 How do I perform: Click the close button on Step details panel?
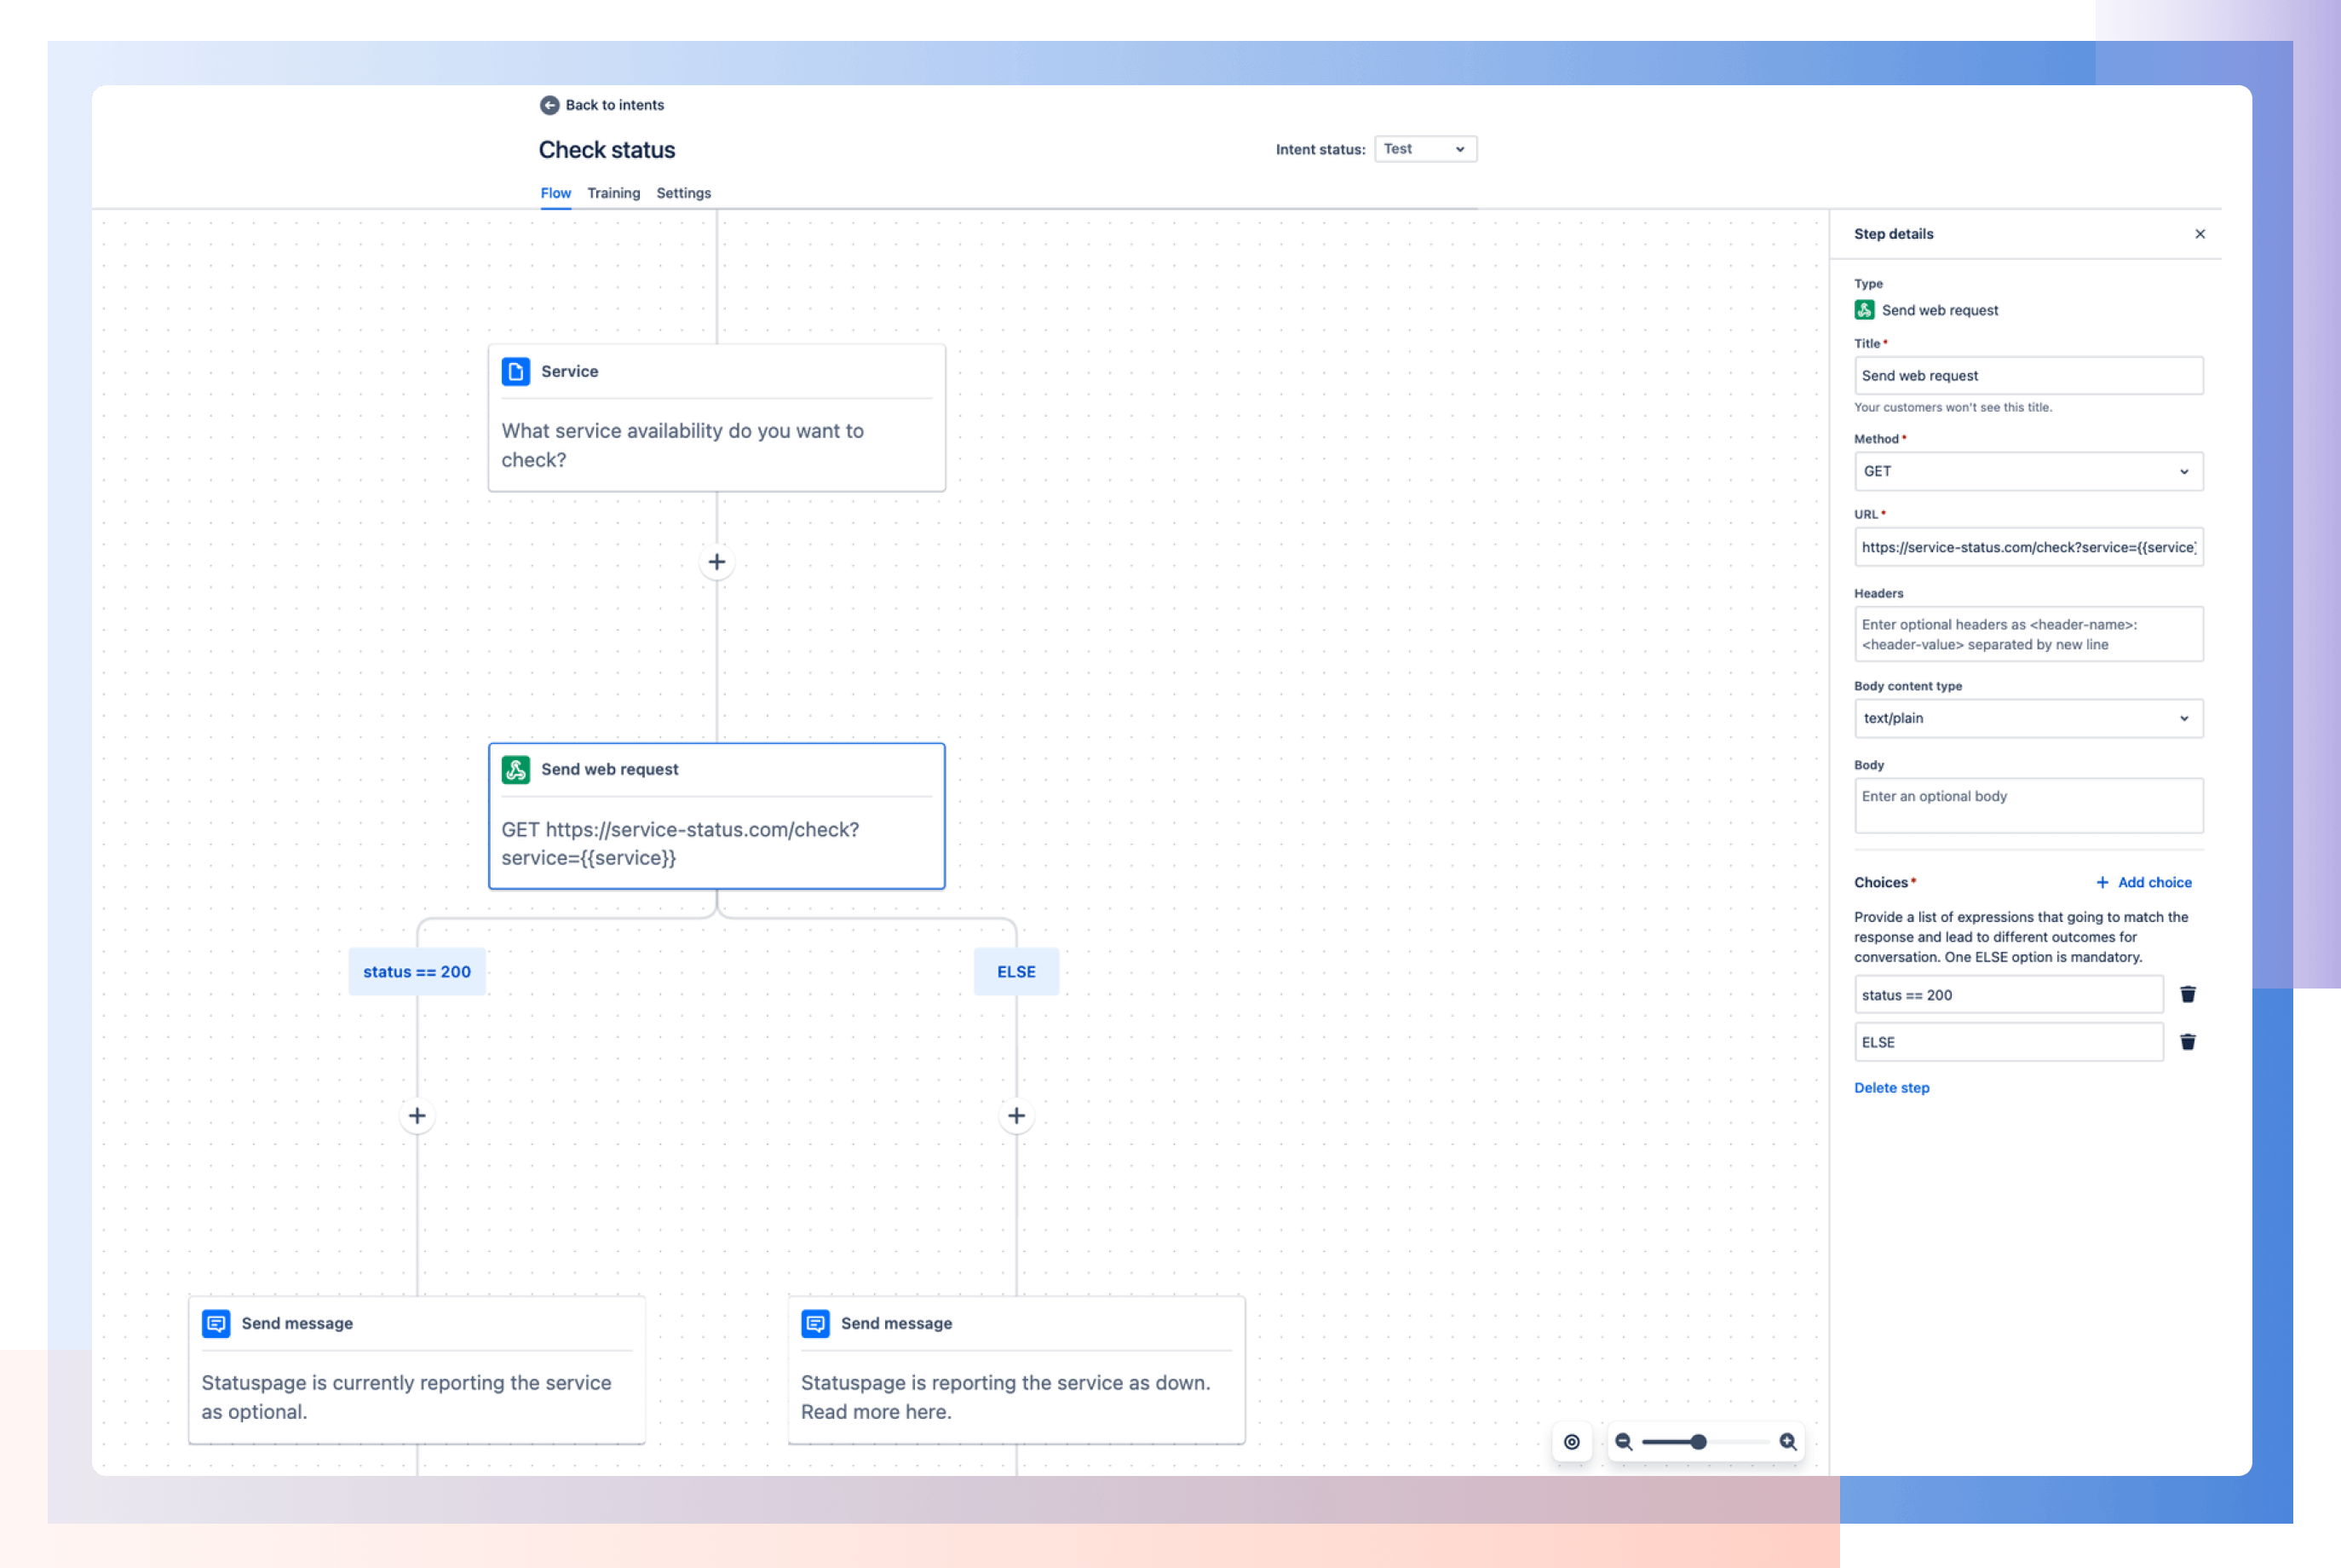(x=2201, y=233)
